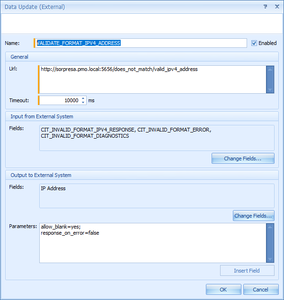Click the Insert Field button

point(247,271)
